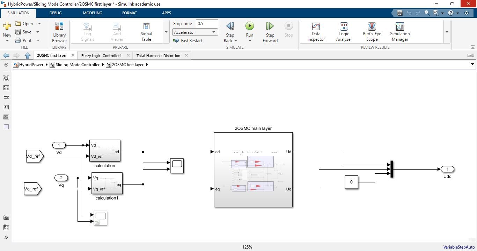
Task: Open the Save dropdown arrow
Action: [x=38, y=32]
